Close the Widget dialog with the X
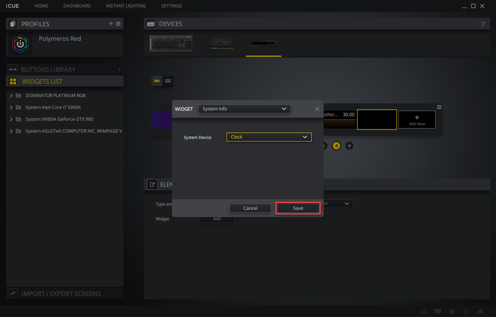This screenshot has width=496, height=317. tap(317, 109)
